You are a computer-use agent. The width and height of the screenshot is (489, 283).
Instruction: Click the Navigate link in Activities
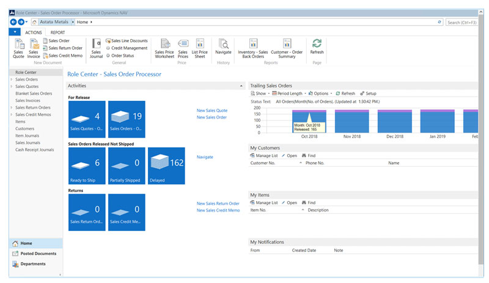point(205,157)
